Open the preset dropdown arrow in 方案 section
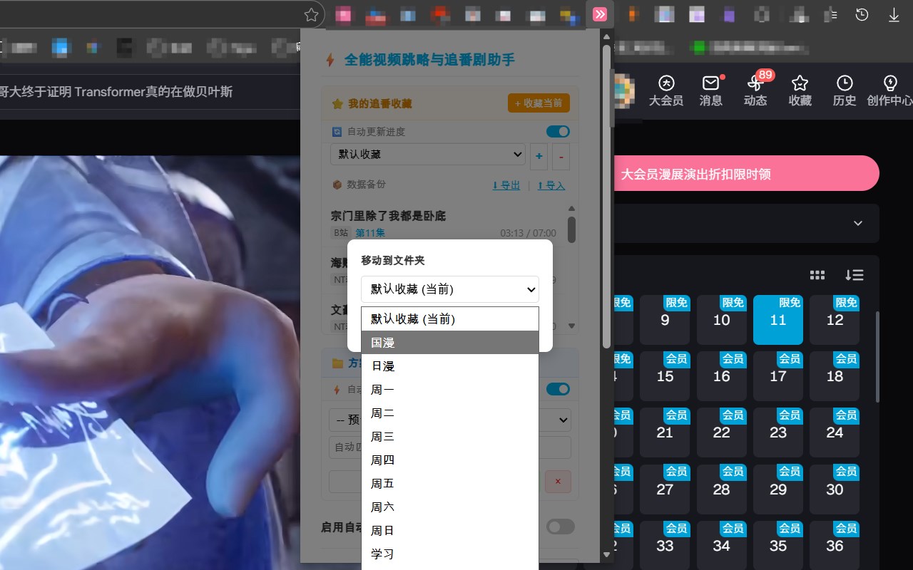The image size is (913, 570). pyautogui.click(x=563, y=420)
